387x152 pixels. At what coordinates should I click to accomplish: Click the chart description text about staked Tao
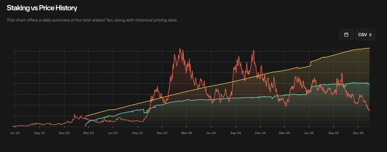pyautogui.click(x=92, y=20)
